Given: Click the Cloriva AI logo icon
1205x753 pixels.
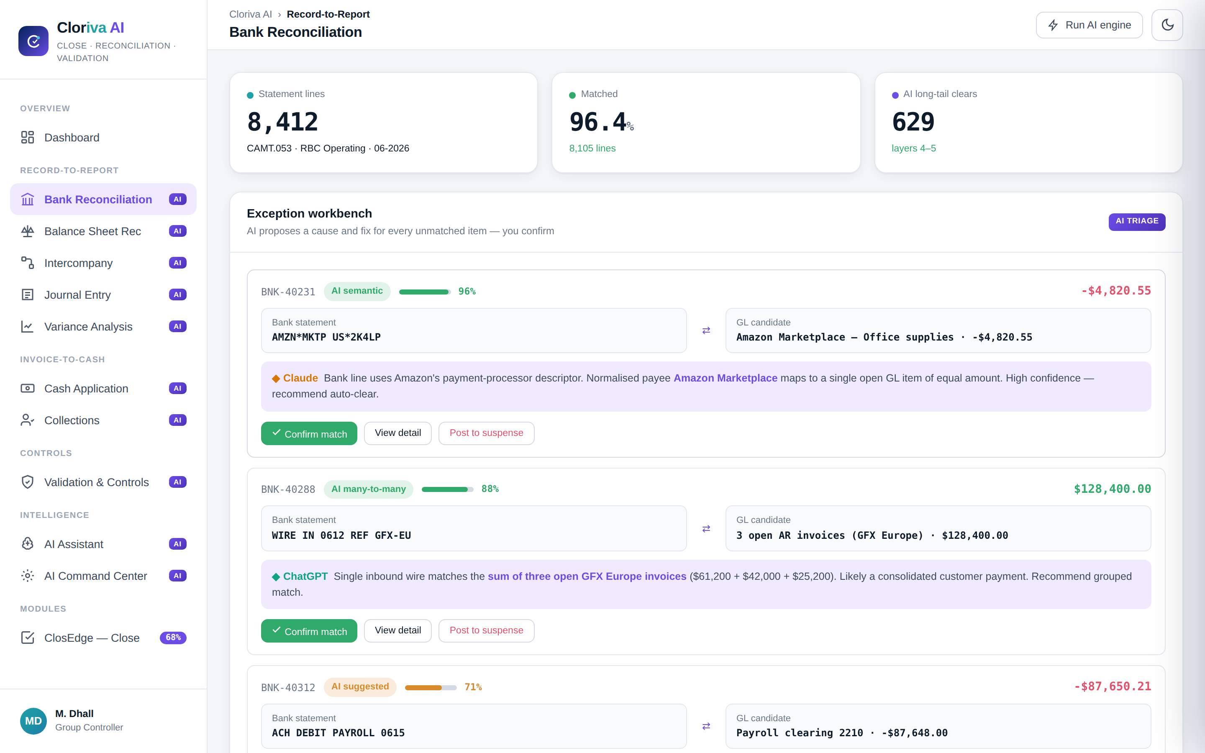Looking at the screenshot, I should (33, 41).
